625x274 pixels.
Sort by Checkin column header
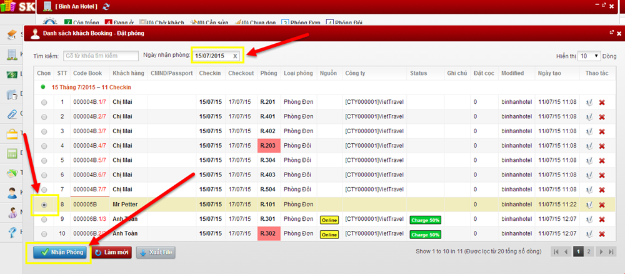(x=210, y=73)
